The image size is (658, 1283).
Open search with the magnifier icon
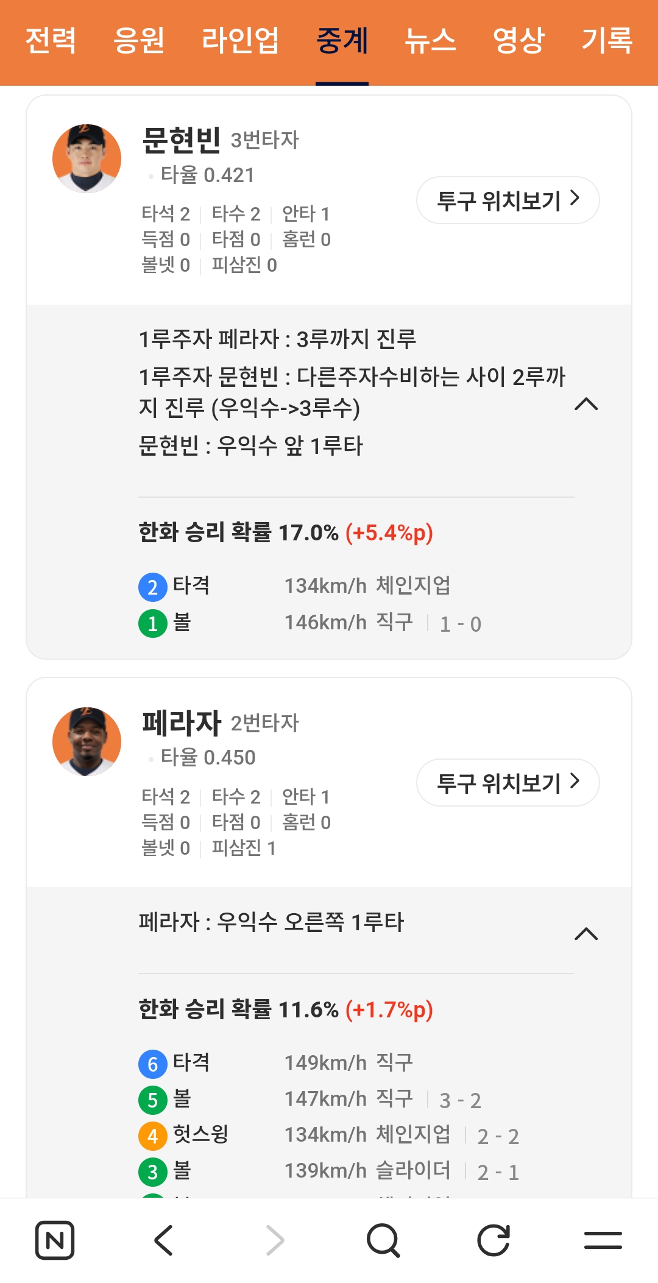(383, 1240)
